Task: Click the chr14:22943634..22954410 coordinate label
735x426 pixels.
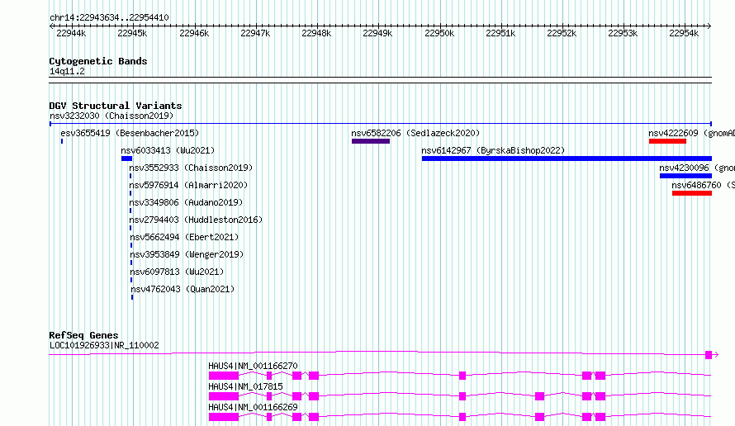Action: click(109, 18)
